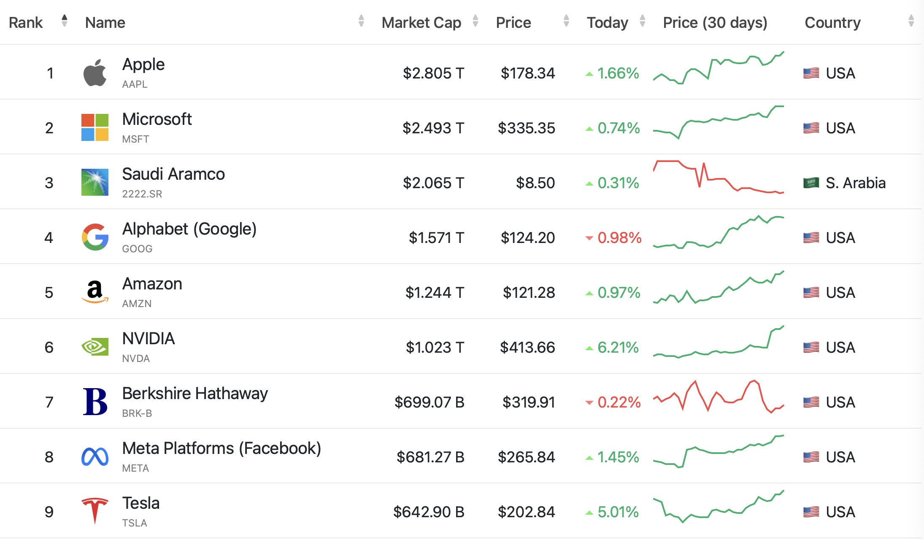Click the Amazon smile logo
The width and height of the screenshot is (924, 540).
(x=95, y=292)
